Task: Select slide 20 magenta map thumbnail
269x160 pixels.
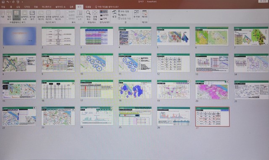Action: (x=212, y=90)
